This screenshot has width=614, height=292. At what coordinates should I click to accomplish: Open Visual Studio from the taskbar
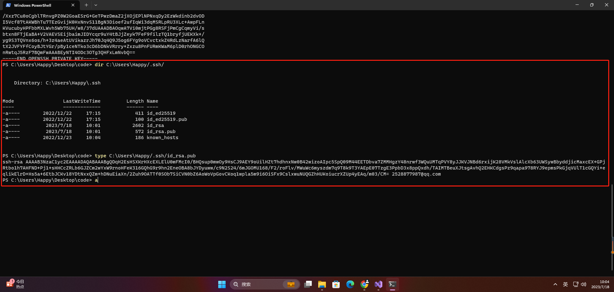point(378,284)
